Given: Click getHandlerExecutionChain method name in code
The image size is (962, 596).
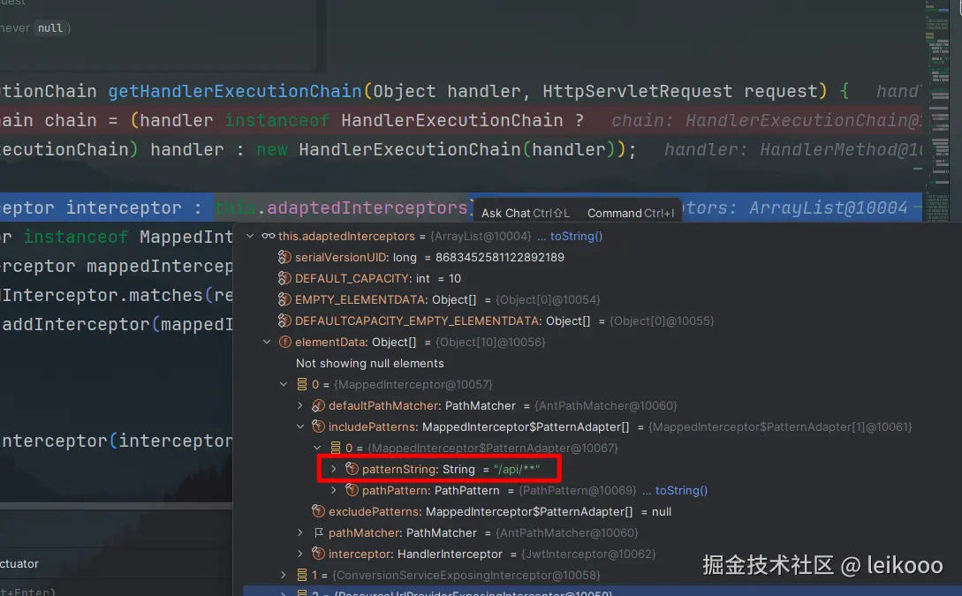Looking at the screenshot, I should pyautogui.click(x=235, y=91).
